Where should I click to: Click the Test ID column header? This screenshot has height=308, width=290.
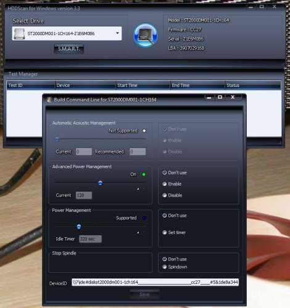click(x=30, y=85)
